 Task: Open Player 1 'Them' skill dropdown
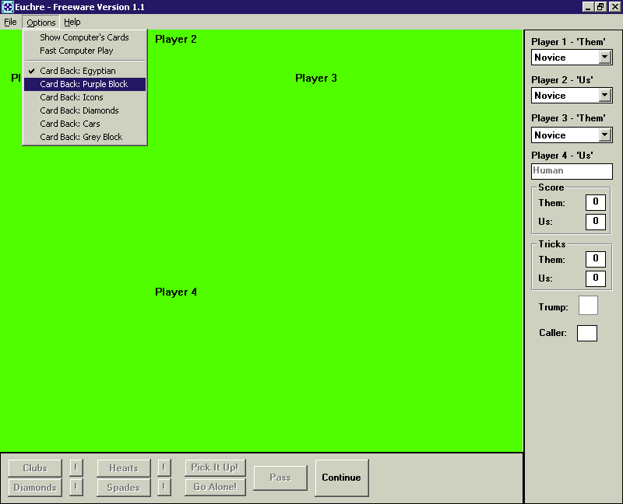click(607, 57)
